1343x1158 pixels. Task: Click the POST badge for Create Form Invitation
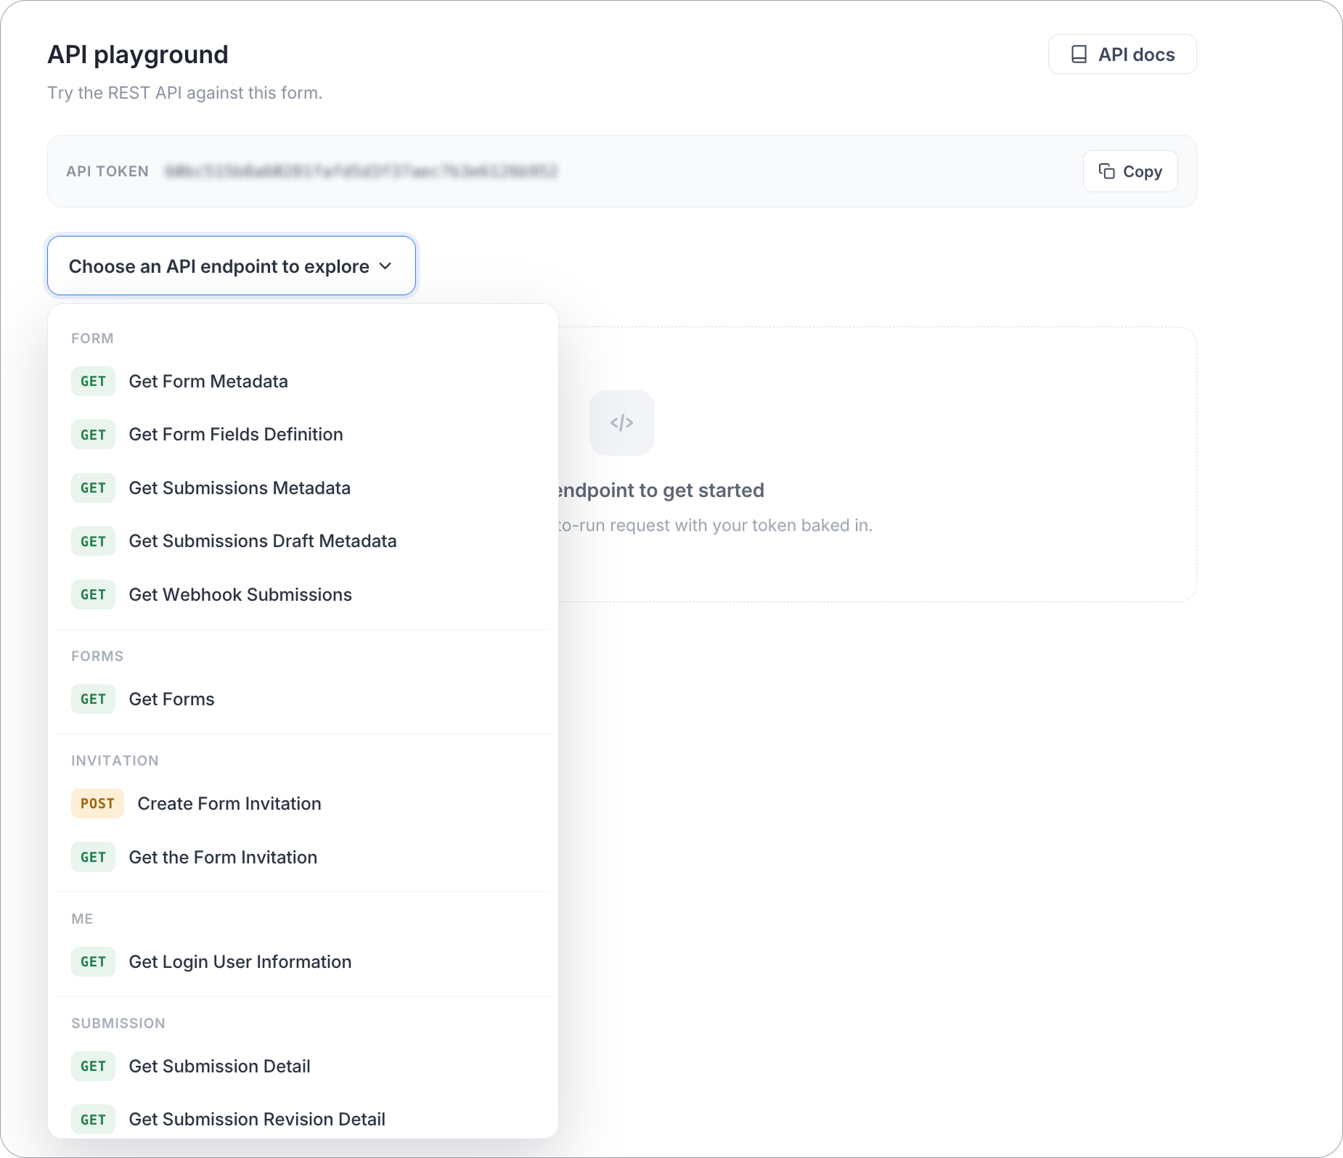click(97, 803)
